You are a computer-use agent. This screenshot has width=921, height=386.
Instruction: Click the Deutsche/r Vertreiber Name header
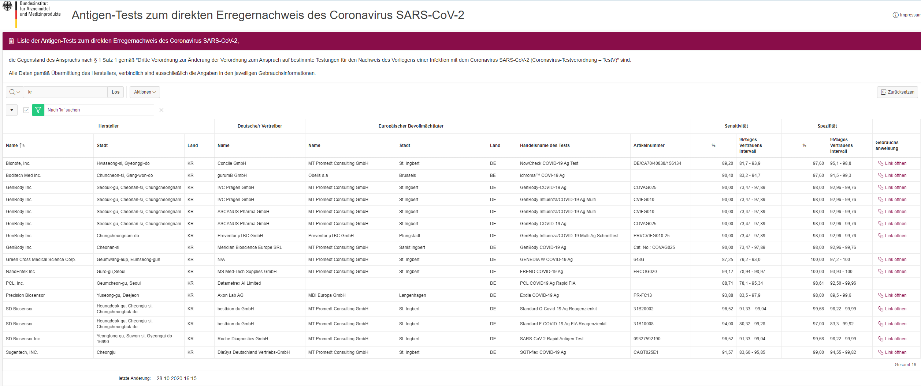point(223,145)
